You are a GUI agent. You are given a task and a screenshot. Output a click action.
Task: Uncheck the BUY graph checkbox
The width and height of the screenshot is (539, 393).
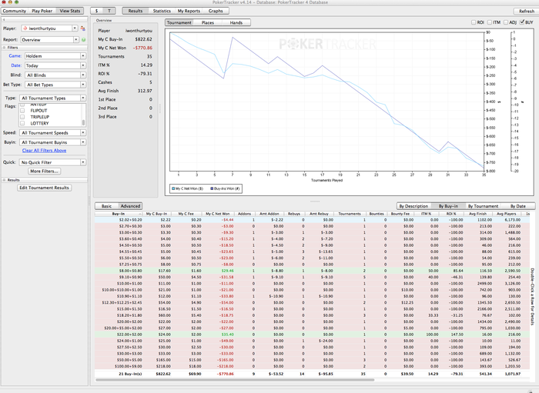pyautogui.click(x=522, y=22)
